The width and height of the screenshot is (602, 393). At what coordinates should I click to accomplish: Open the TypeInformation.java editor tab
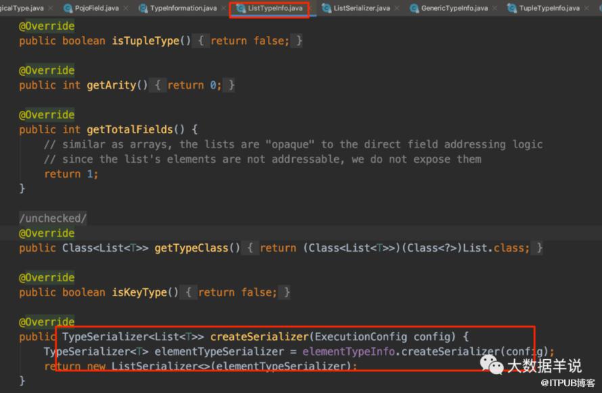click(x=183, y=8)
